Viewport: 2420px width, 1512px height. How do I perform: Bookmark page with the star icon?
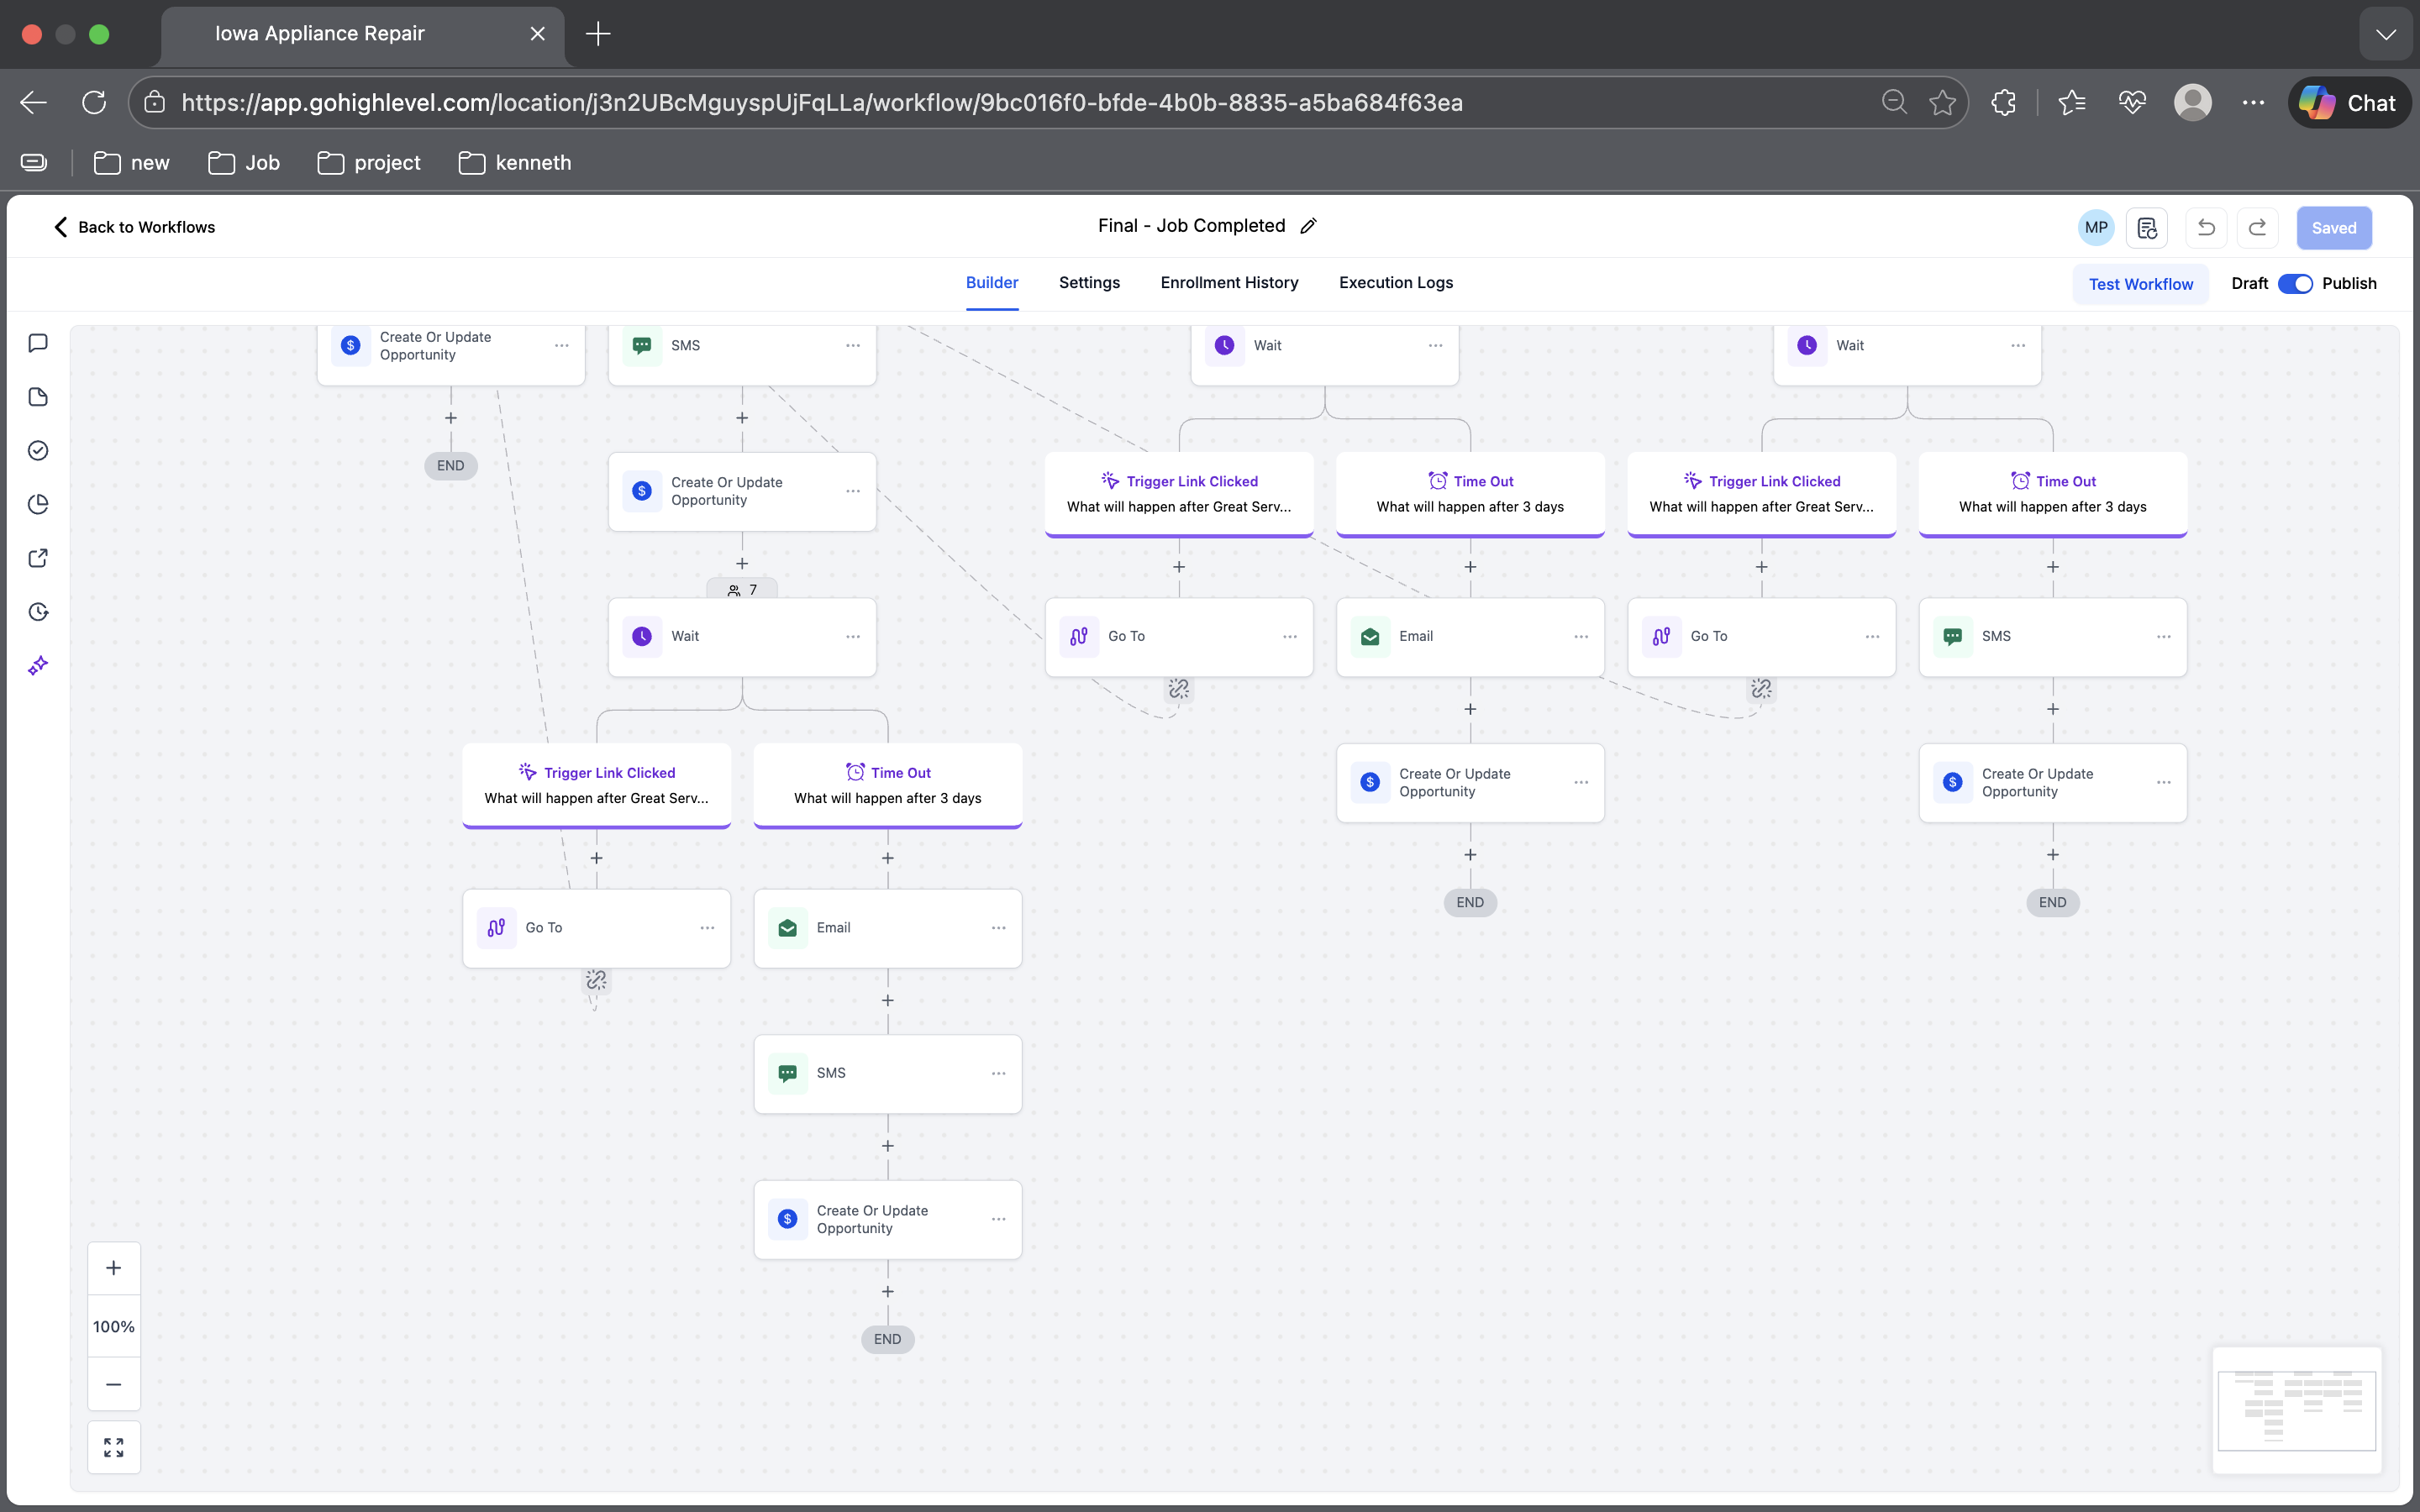(1942, 102)
